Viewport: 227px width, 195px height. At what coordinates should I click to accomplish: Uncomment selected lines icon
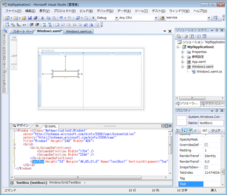50,24
